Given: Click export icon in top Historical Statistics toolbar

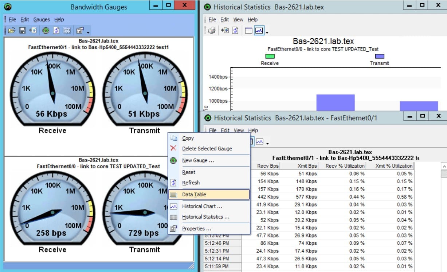Looking at the screenshot, I should (x=225, y=31).
